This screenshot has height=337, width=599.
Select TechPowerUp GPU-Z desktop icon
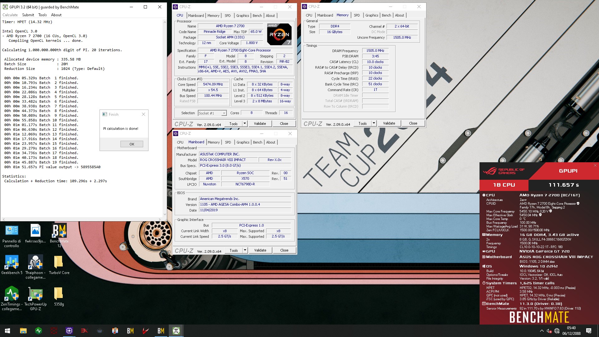pyautogui.click(x=35, y=299)
